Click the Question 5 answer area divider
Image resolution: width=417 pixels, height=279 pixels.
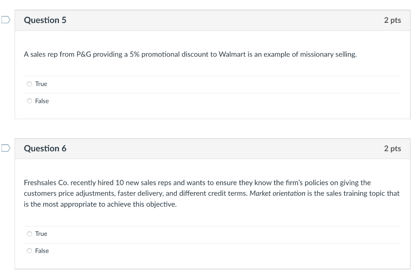[x=212, y=92]
